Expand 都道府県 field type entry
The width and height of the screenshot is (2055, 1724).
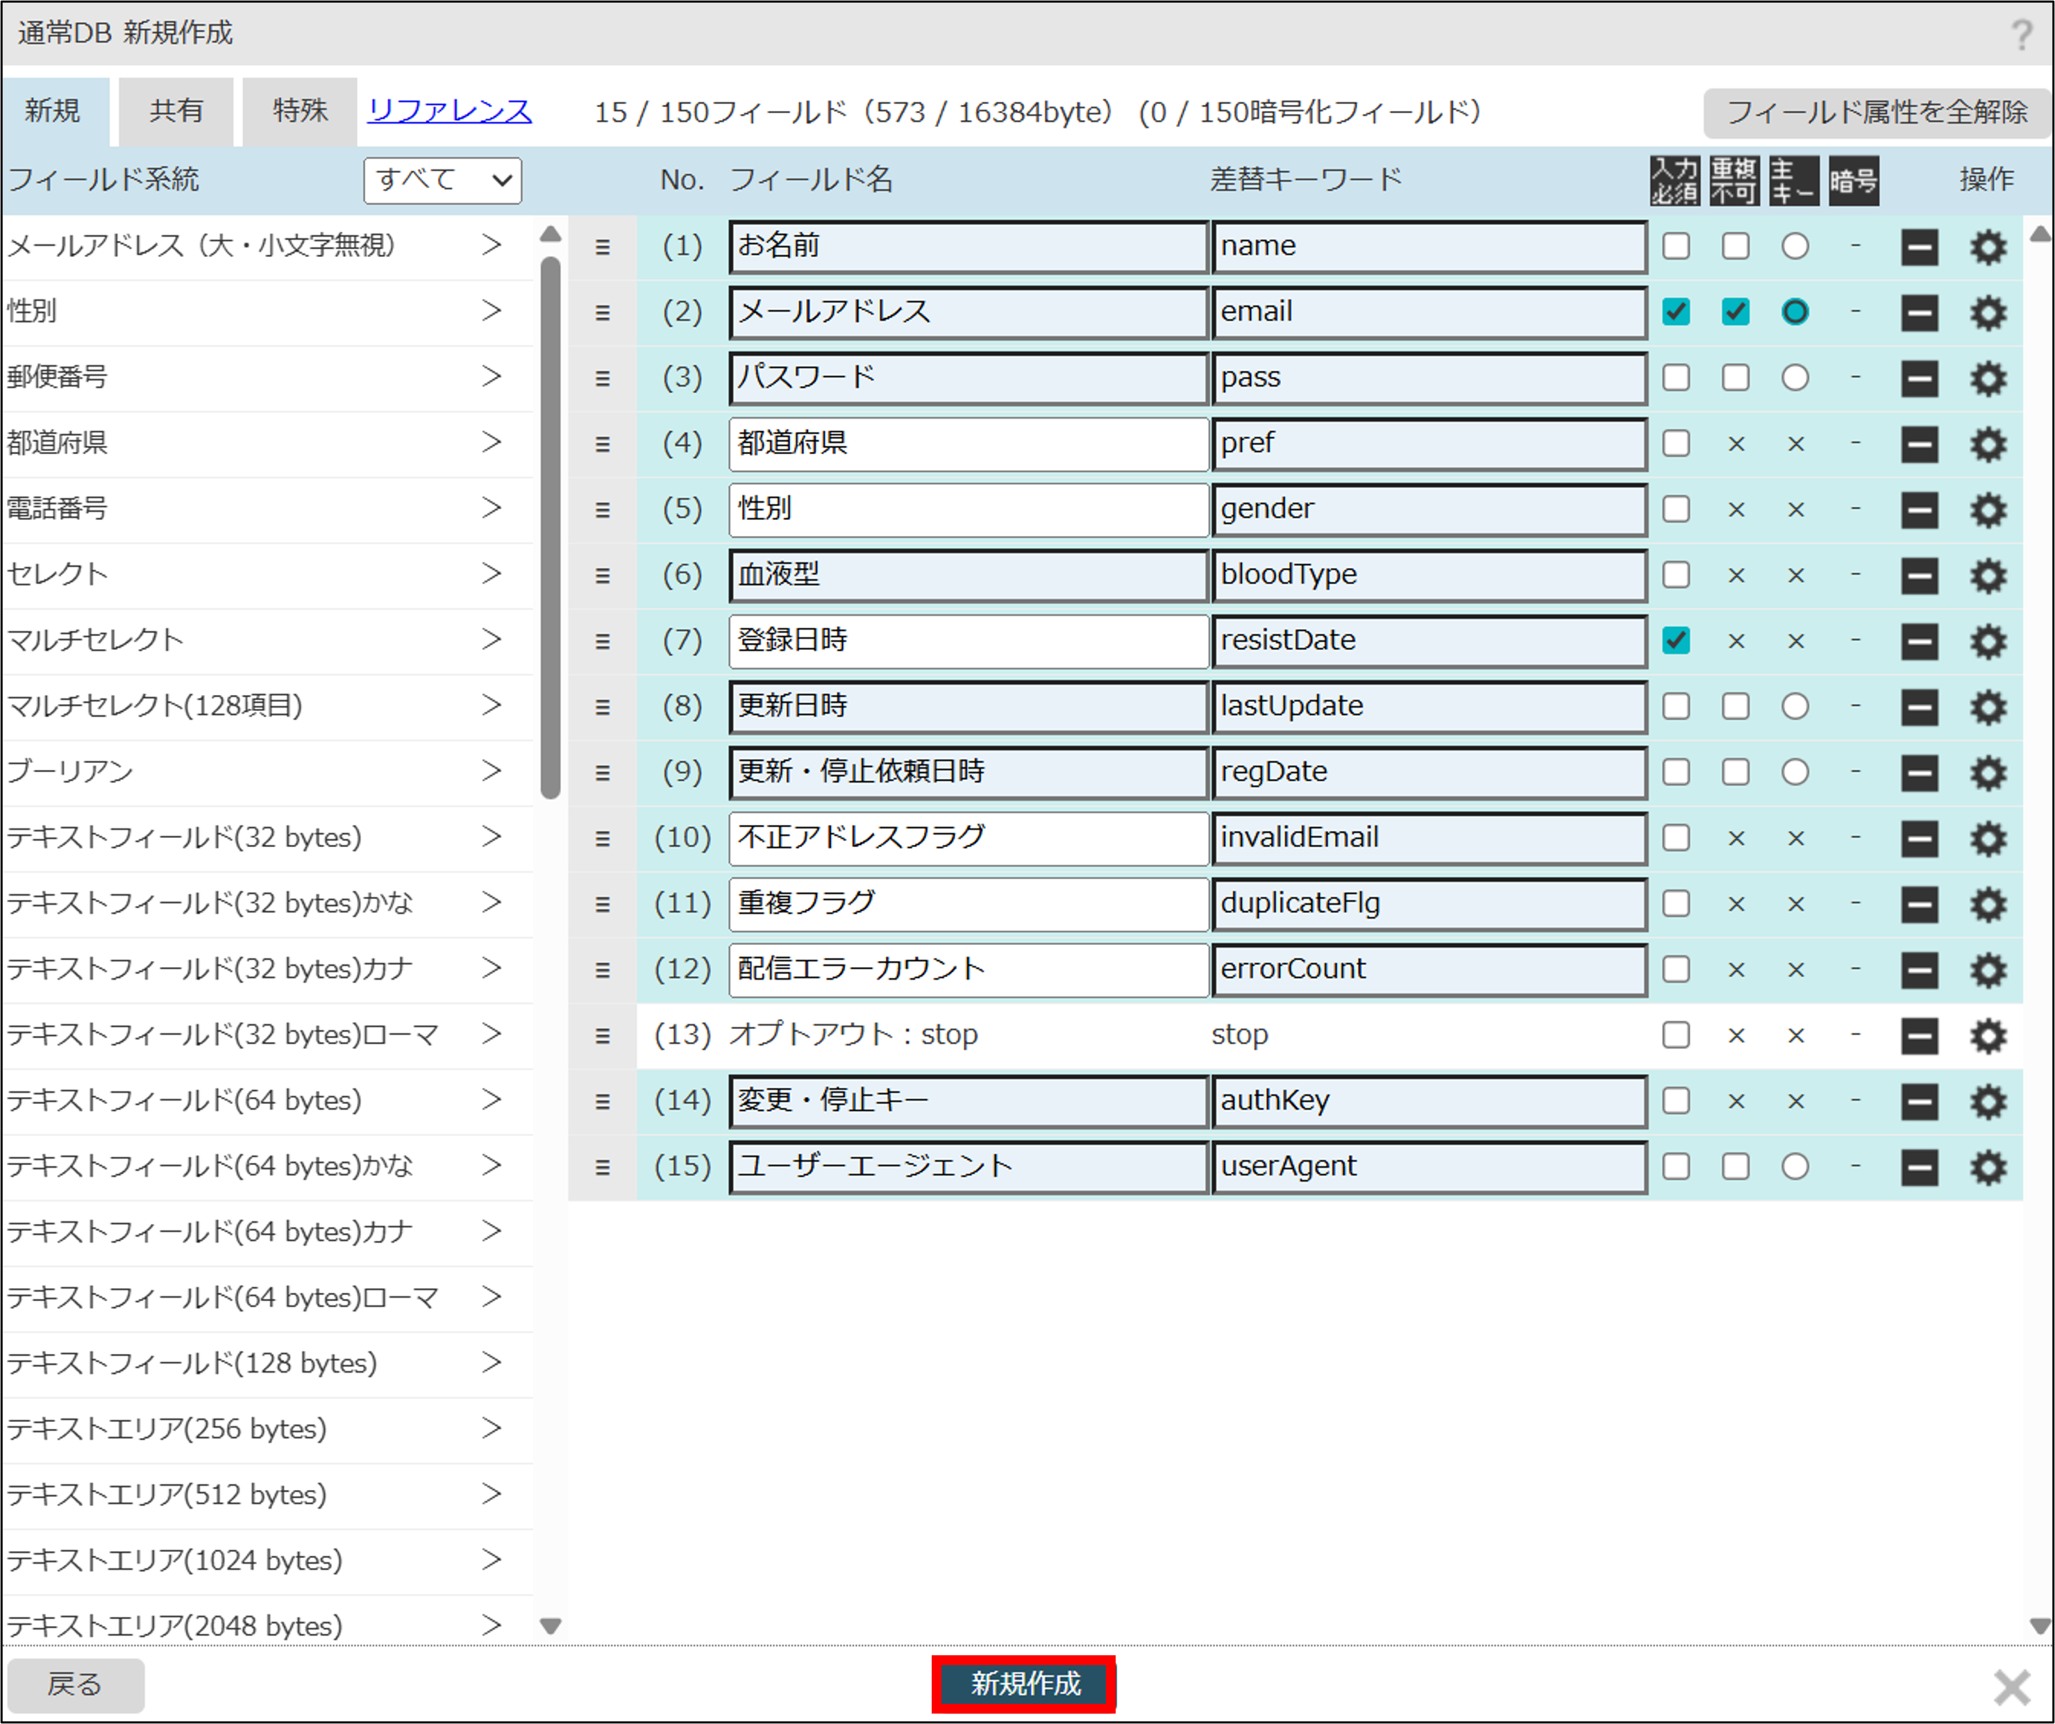coord(492,442)
